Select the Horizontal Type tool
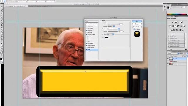 point(2,41)
